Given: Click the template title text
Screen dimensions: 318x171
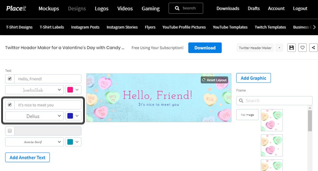Looking at the screenshot, I should click(x=65, y=48).
